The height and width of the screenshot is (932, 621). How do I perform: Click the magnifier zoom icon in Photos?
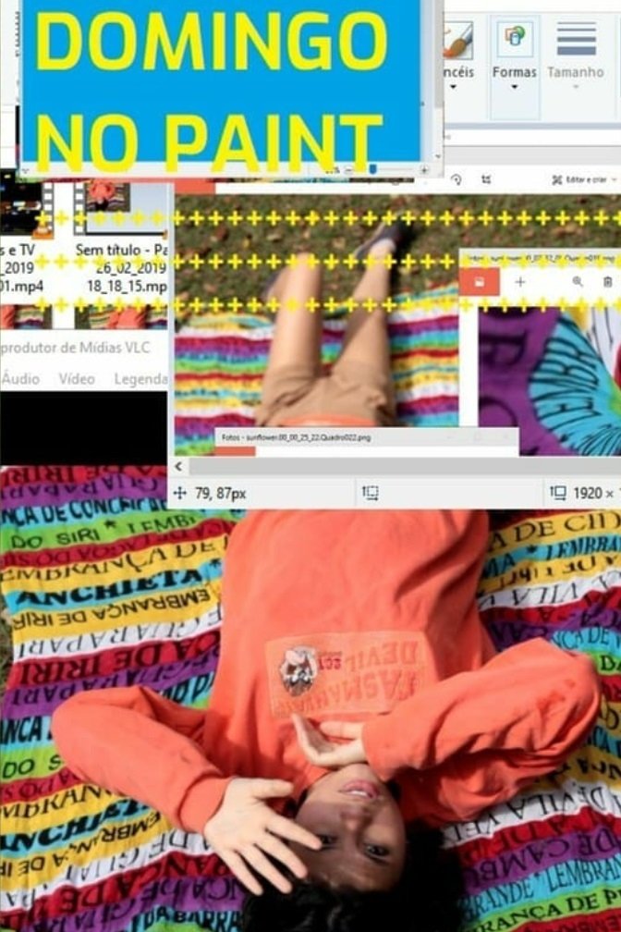point(578,281)
